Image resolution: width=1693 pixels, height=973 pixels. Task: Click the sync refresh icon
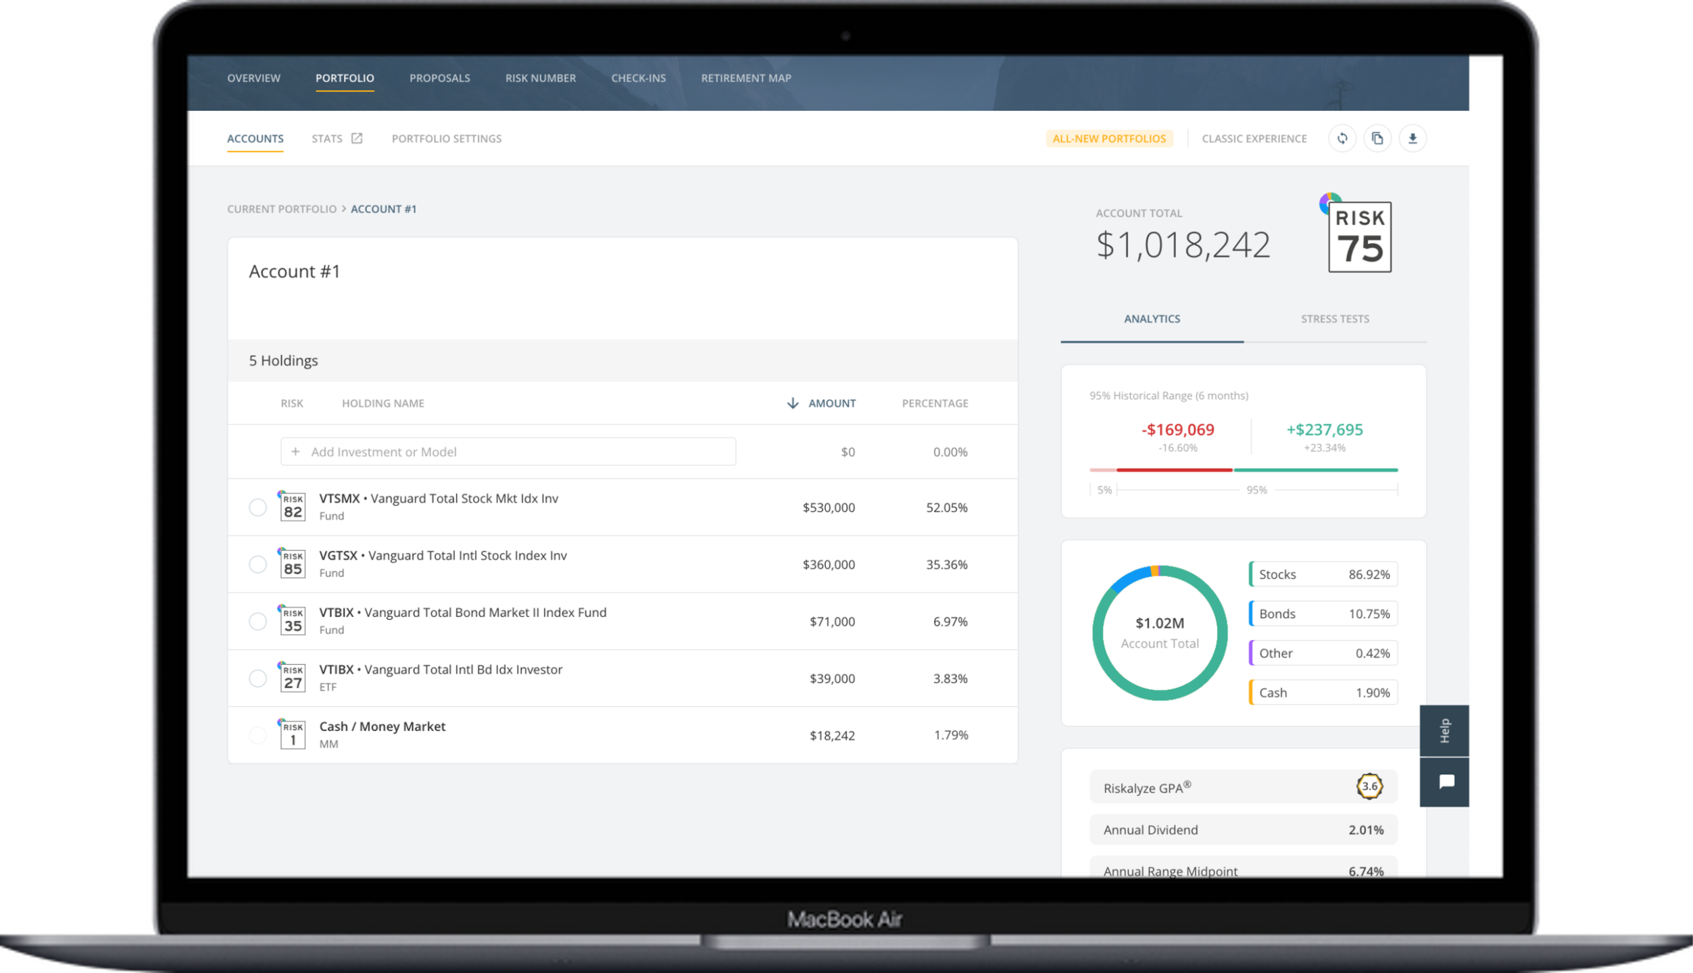click(x=1342, y=139)
